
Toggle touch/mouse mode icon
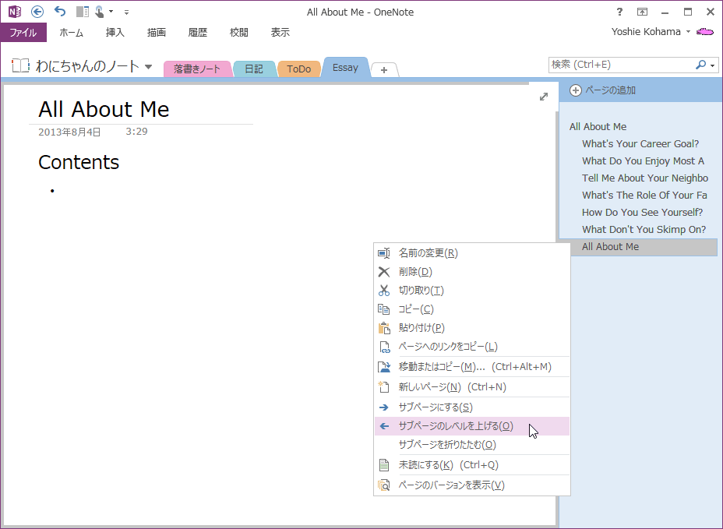100,12
